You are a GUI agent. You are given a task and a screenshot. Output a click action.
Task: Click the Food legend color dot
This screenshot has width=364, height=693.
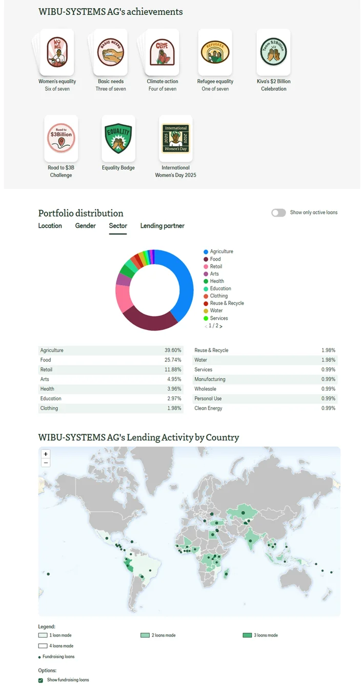click(206, 259)
